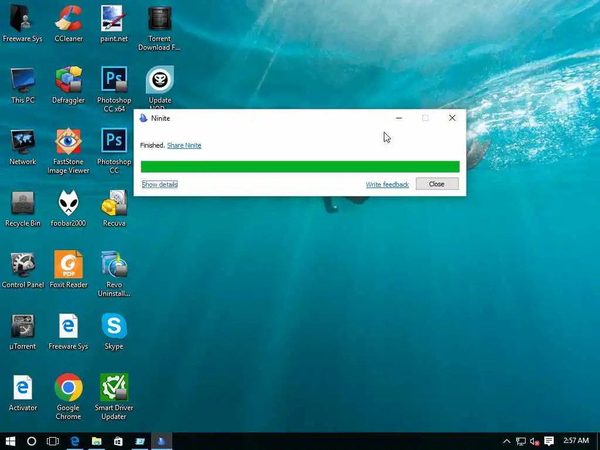Click the Torrent Download F... desktop icon
Screen dimensions: 600x450
click(159, 28)
